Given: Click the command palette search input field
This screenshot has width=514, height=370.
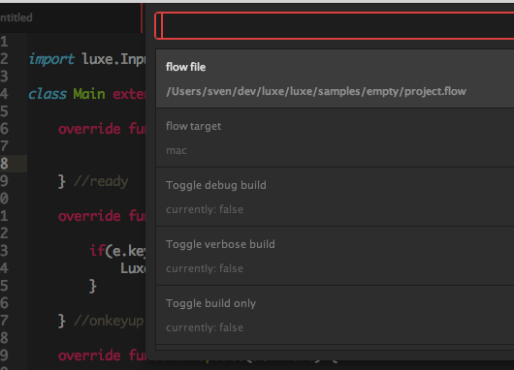Looking at the screenshot, I should point(335,26).
